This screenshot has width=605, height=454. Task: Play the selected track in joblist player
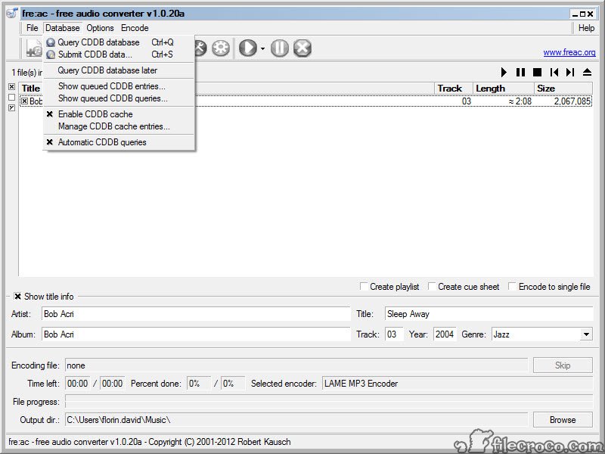point(504,73)
